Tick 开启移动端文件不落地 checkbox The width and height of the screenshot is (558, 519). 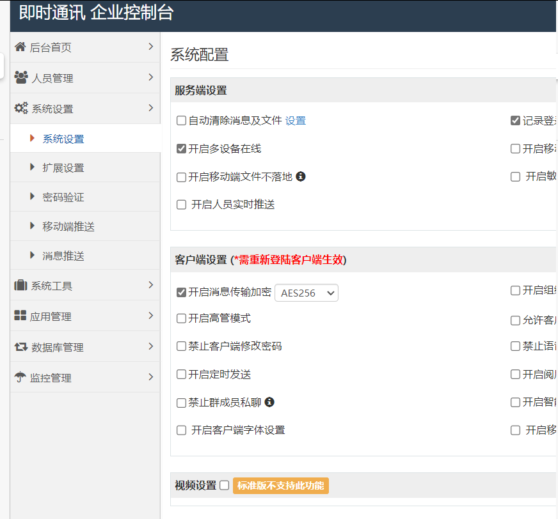click(182, 177)
